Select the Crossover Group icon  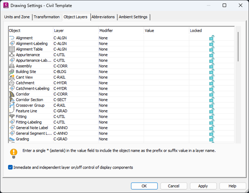(x=12, y=105)
